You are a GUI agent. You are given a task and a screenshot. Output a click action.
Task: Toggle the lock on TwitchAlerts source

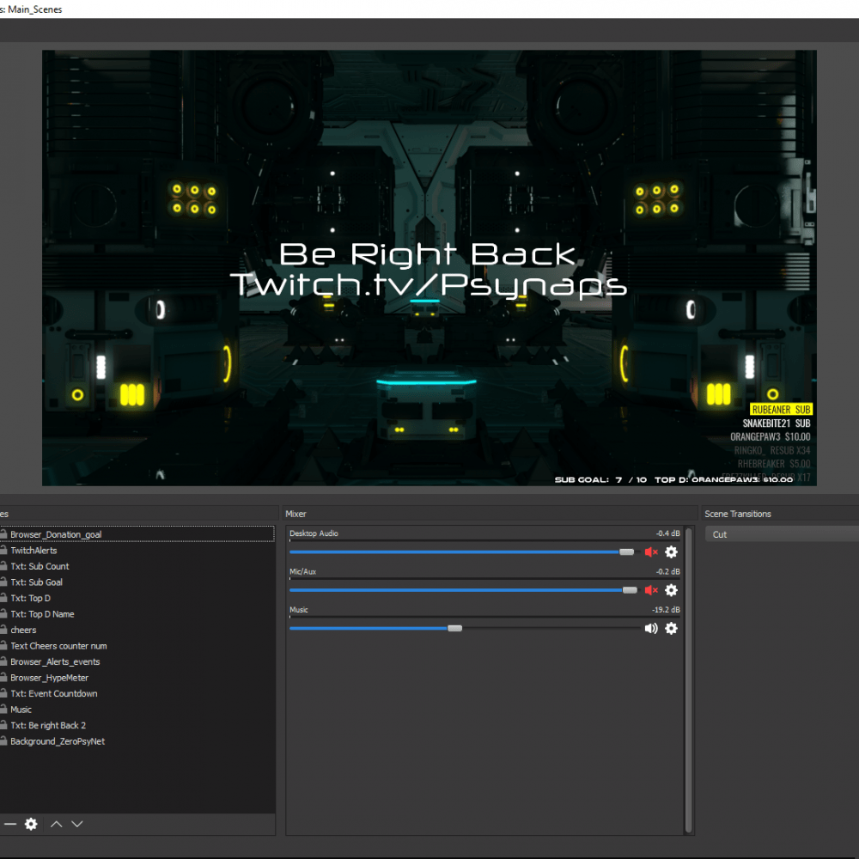pyautogui.click(x=3, y=550)
